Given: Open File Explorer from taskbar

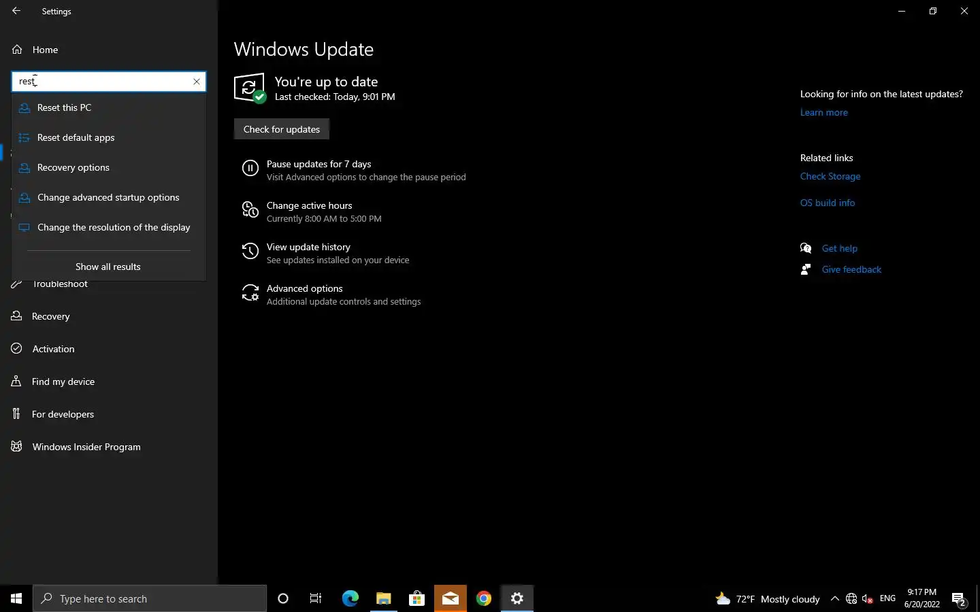Looking at the screenshot, I should pos(383,598).
